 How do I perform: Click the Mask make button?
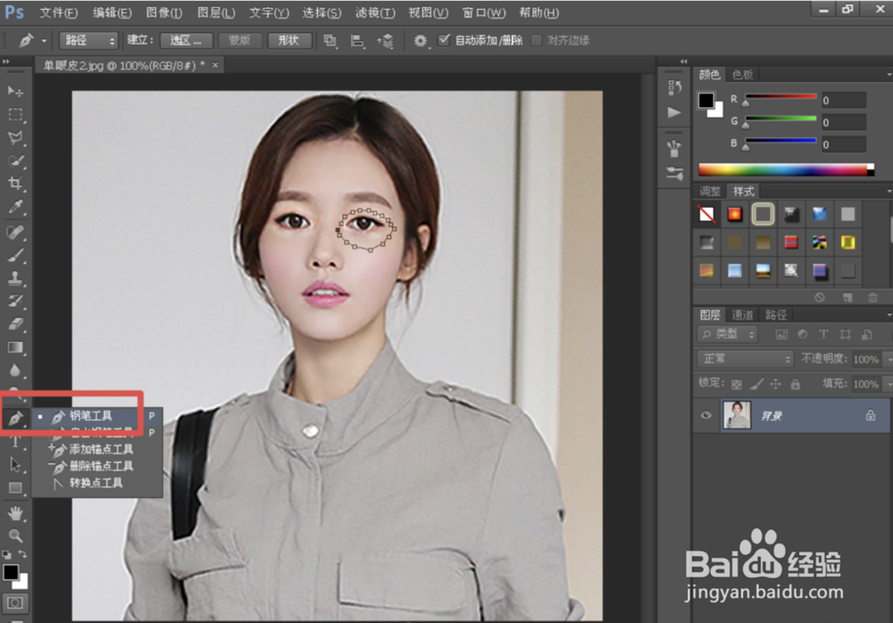(x=239, y=40)
